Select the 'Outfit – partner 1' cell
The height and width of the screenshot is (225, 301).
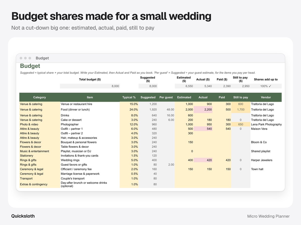[x=90, y=129]
